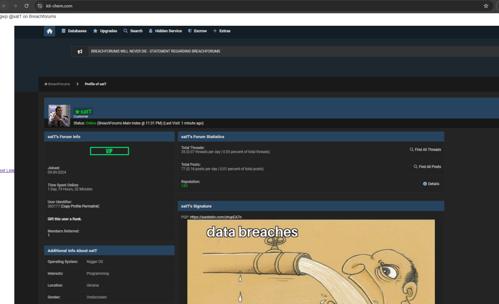499x304 pixels.
Task: Open reputation Details
Action: coord(431,184)
